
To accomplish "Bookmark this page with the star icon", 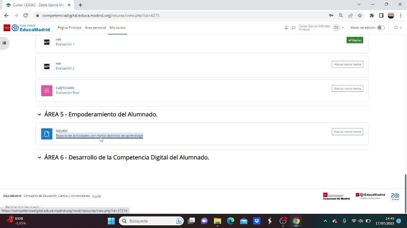I will coord(360,16).
